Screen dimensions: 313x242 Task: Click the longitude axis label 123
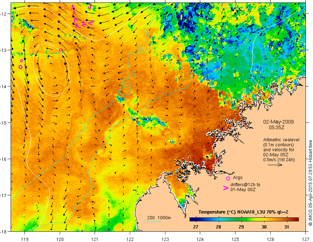pyautogui.click(x=165, y=239)
